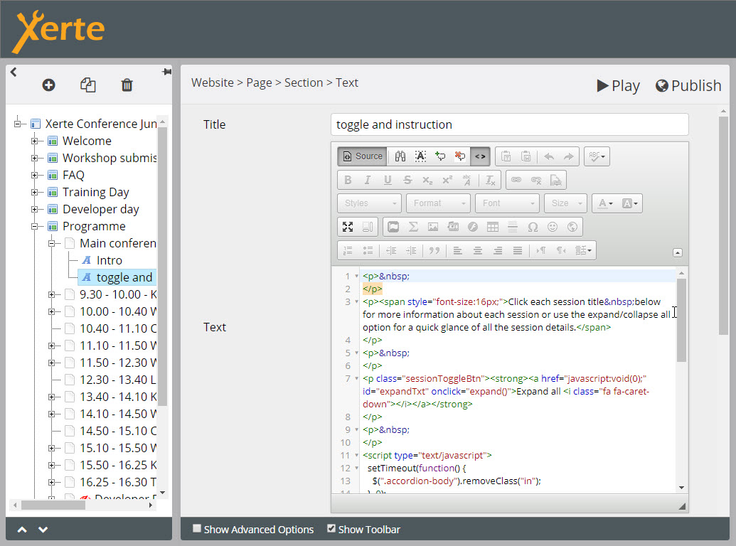Click the auto-format comment plus icon

440,156
